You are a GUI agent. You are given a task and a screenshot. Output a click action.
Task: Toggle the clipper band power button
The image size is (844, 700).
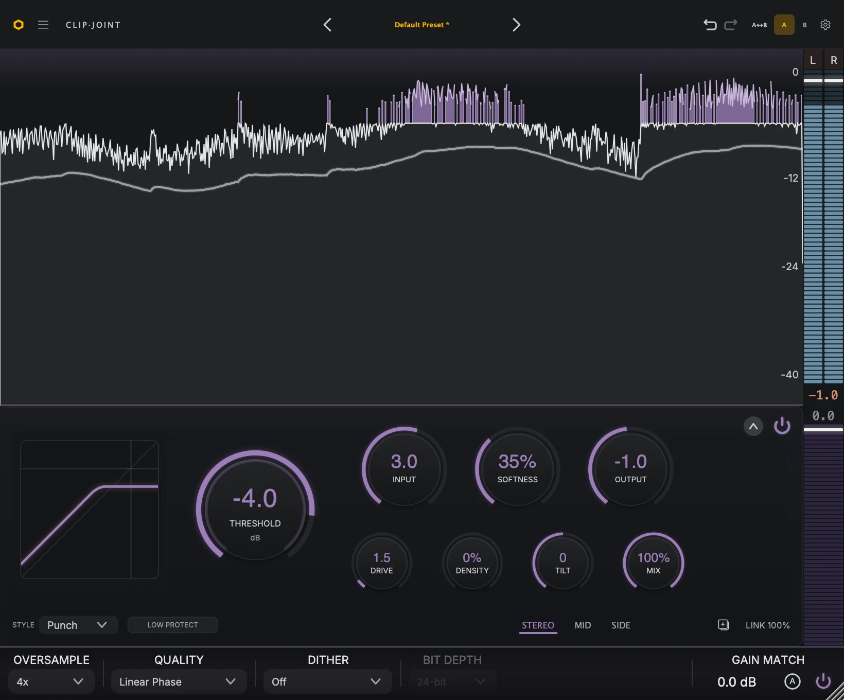click(782, 426)
